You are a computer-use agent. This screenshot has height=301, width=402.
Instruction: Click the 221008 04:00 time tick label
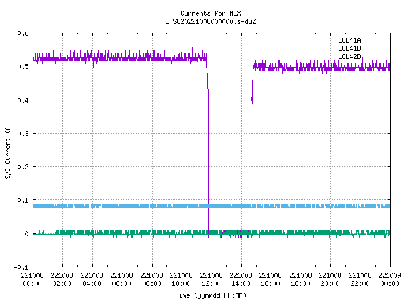pyautogui.click(x=92, y=280)
